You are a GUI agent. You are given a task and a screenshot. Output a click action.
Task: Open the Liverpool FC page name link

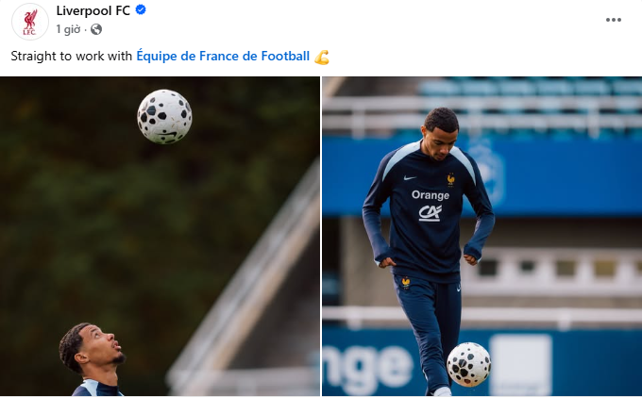tap(93, 11)
